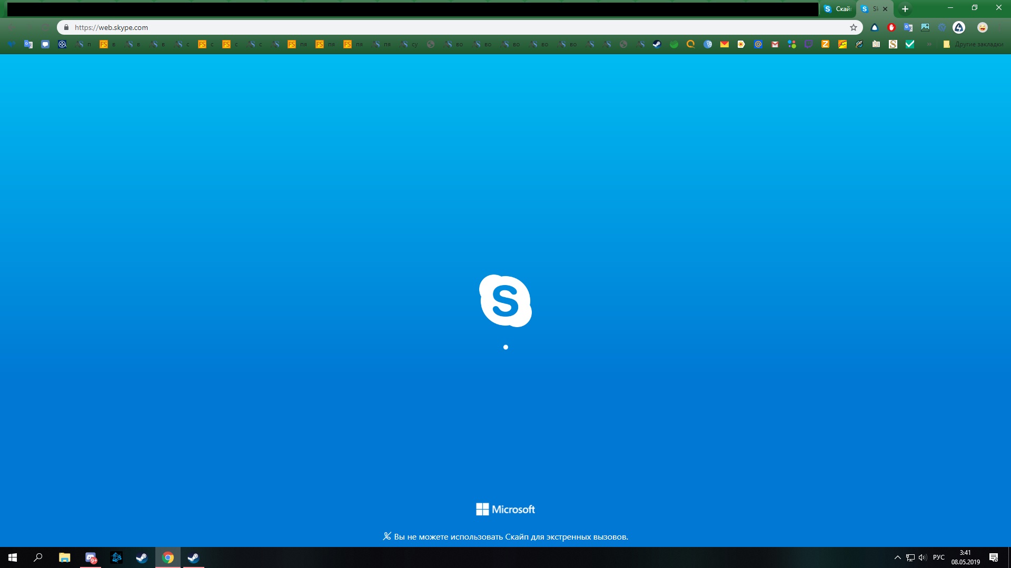Open the AS bookmark labeled п
1011x568 pixels.
[84, 45]
